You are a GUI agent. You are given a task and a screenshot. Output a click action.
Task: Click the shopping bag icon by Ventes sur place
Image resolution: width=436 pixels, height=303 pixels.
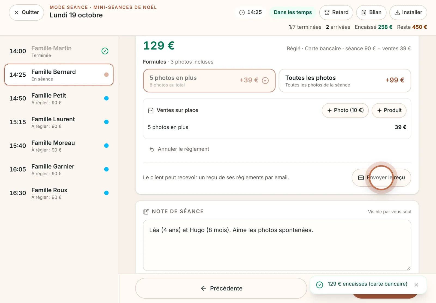point(151,110)
